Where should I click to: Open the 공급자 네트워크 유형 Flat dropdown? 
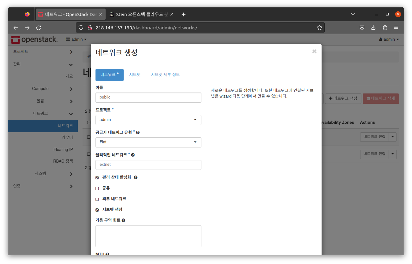pyautogui.click(x=148, y=142)
